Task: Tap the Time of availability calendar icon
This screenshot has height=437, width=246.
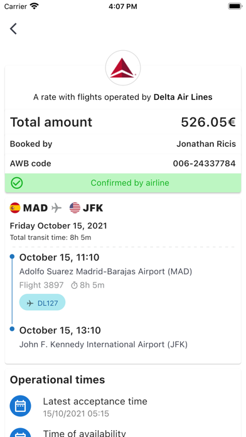Action: (x=20, y=432)
